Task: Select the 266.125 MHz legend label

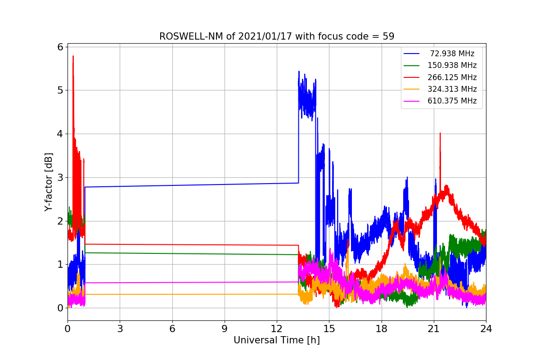Action: 452,77
